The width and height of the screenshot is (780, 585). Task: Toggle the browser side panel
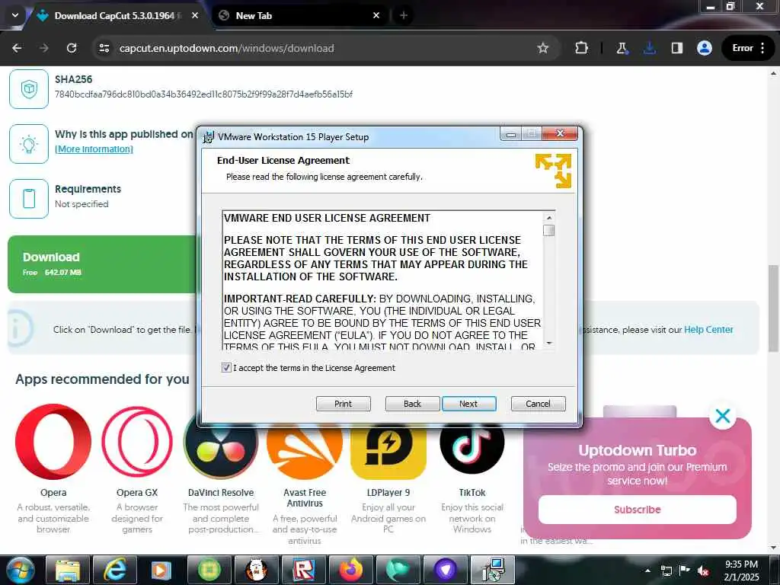(x=676, y=48)
